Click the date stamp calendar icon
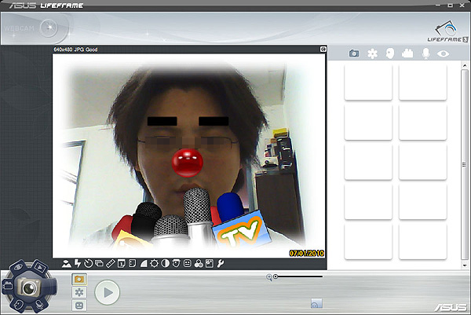471x315 pixels. click(x=122, y=264)
